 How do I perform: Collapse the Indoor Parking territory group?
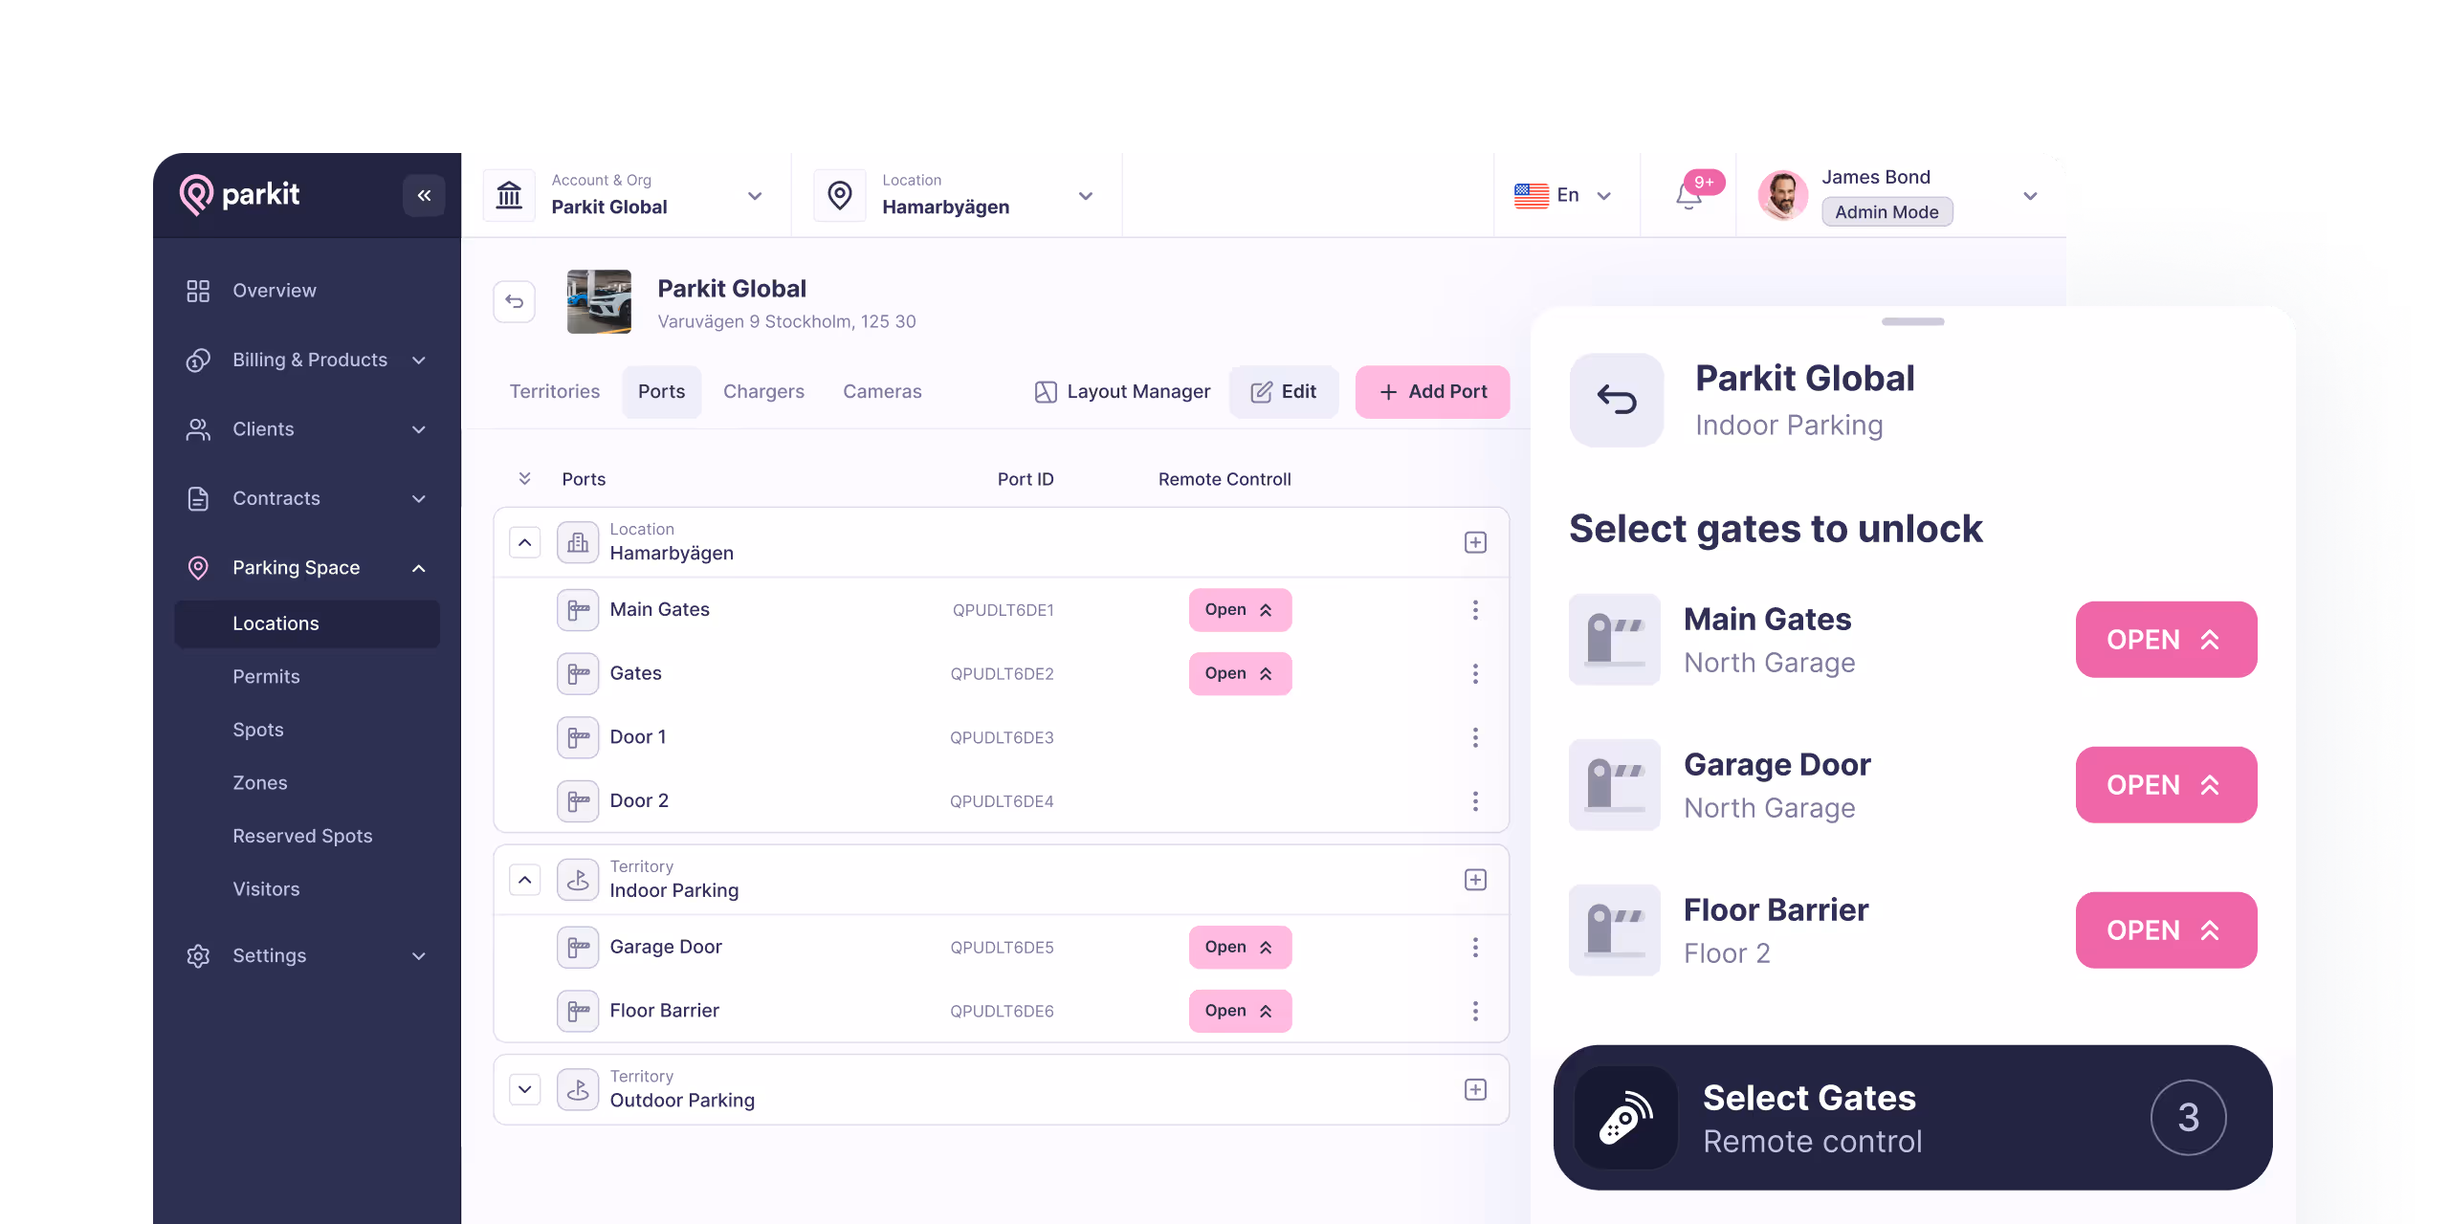click(x=525, y=880)
